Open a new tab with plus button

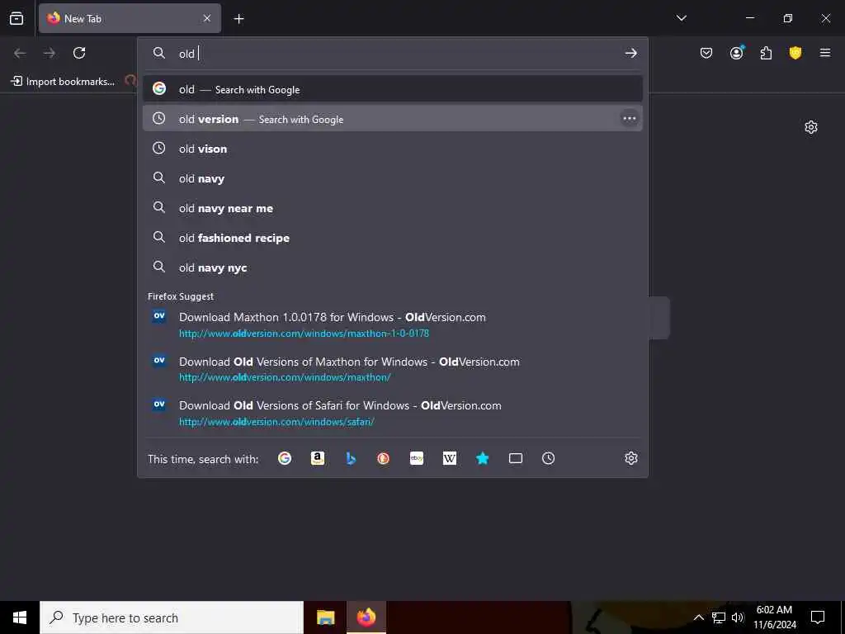click(x=238, y=19)
